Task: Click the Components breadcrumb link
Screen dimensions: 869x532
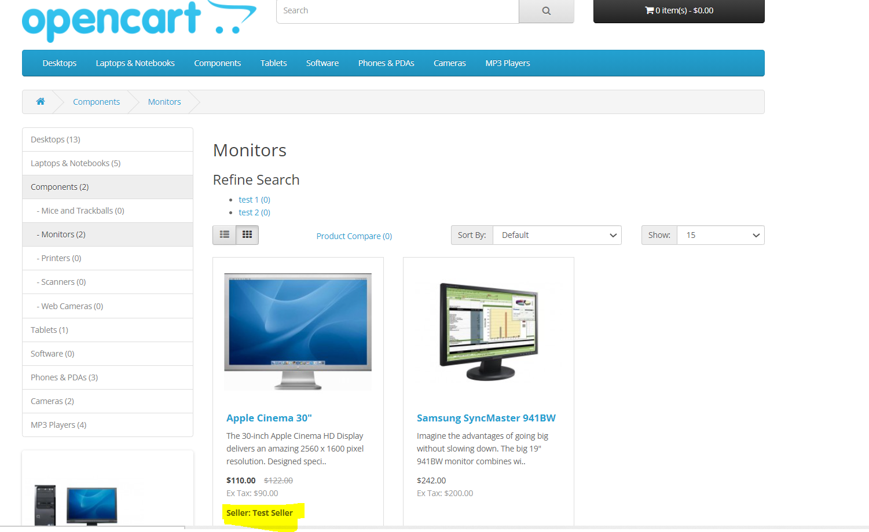Action: (97, 102)
